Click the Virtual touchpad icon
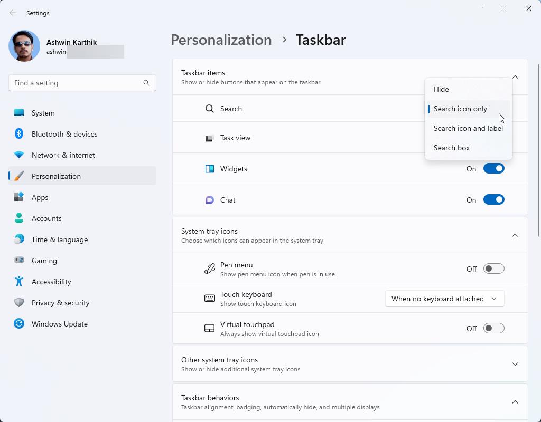Screen dimensions: 541x422 tap(209, 328)
